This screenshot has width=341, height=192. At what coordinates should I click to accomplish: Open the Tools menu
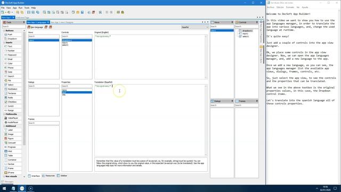(x=27, y=8)
